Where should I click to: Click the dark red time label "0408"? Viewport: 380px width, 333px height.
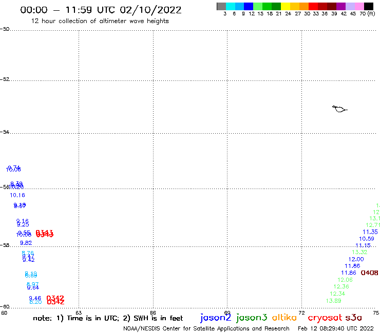[369, 273]
